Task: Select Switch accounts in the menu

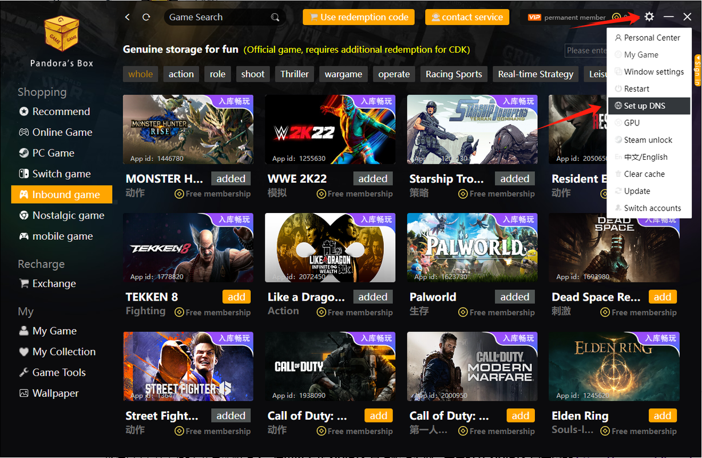Action: click(x=649, y=208)
